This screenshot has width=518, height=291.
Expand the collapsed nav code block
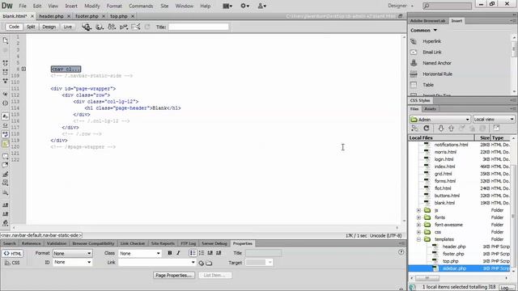(x=23, y=70)
